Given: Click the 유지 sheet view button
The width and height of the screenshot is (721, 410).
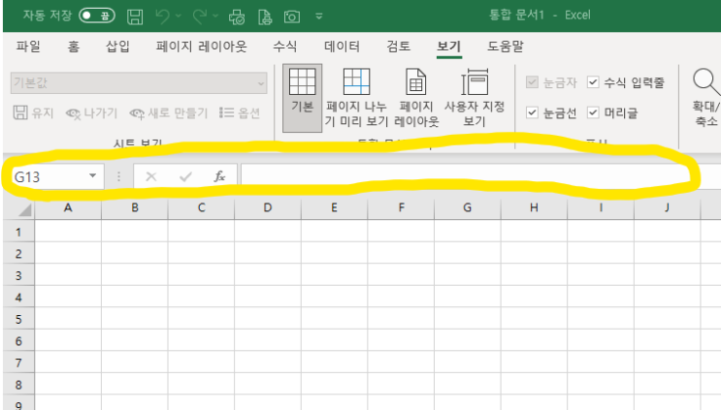Looking at the screenshot, I should tap(33, 113).
